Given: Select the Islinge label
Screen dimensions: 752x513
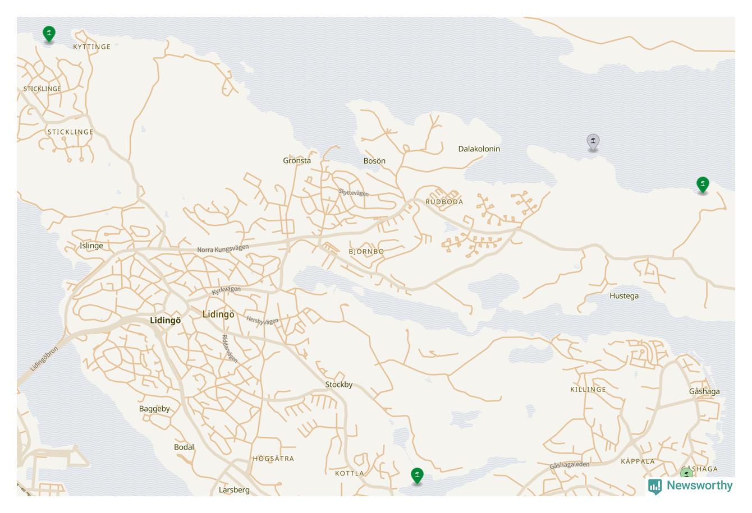Looking at the screenshot, I should pyautogui.click(x=91, y=246).
